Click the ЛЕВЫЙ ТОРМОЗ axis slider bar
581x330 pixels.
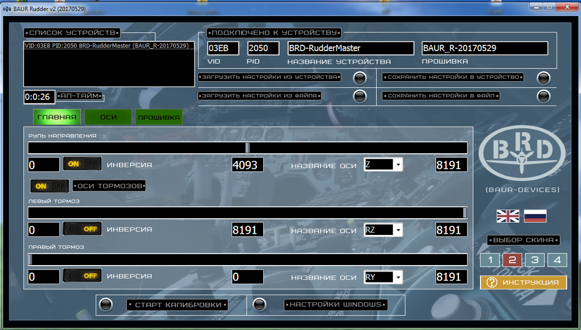[x=248, y=213]
